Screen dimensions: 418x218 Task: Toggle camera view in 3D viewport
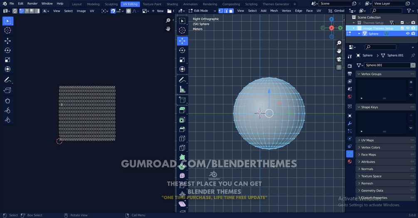coord(339,59)
